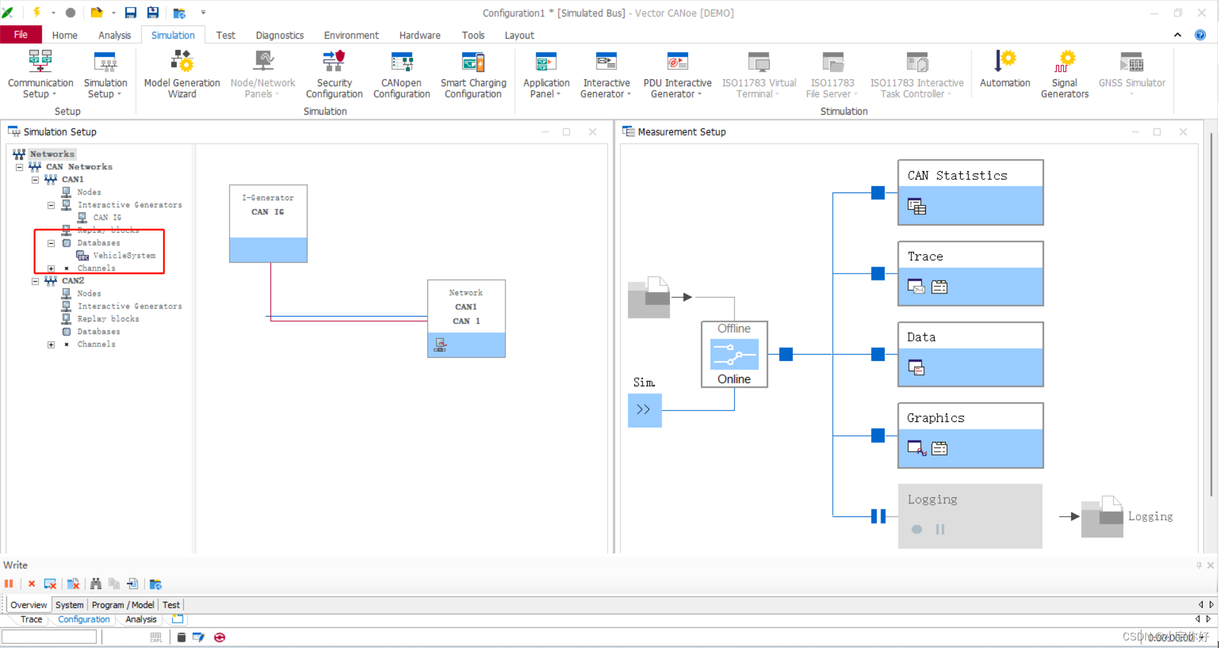Open Signal Generators
Screen dimensions: 1219x648
click(x=1064, y=75)
